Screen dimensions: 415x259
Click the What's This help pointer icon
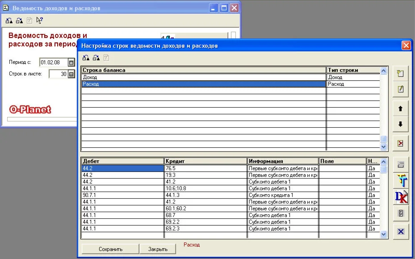coord(40,20)
